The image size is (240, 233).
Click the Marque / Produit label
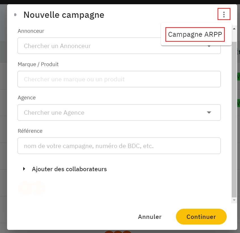point(38,64)
